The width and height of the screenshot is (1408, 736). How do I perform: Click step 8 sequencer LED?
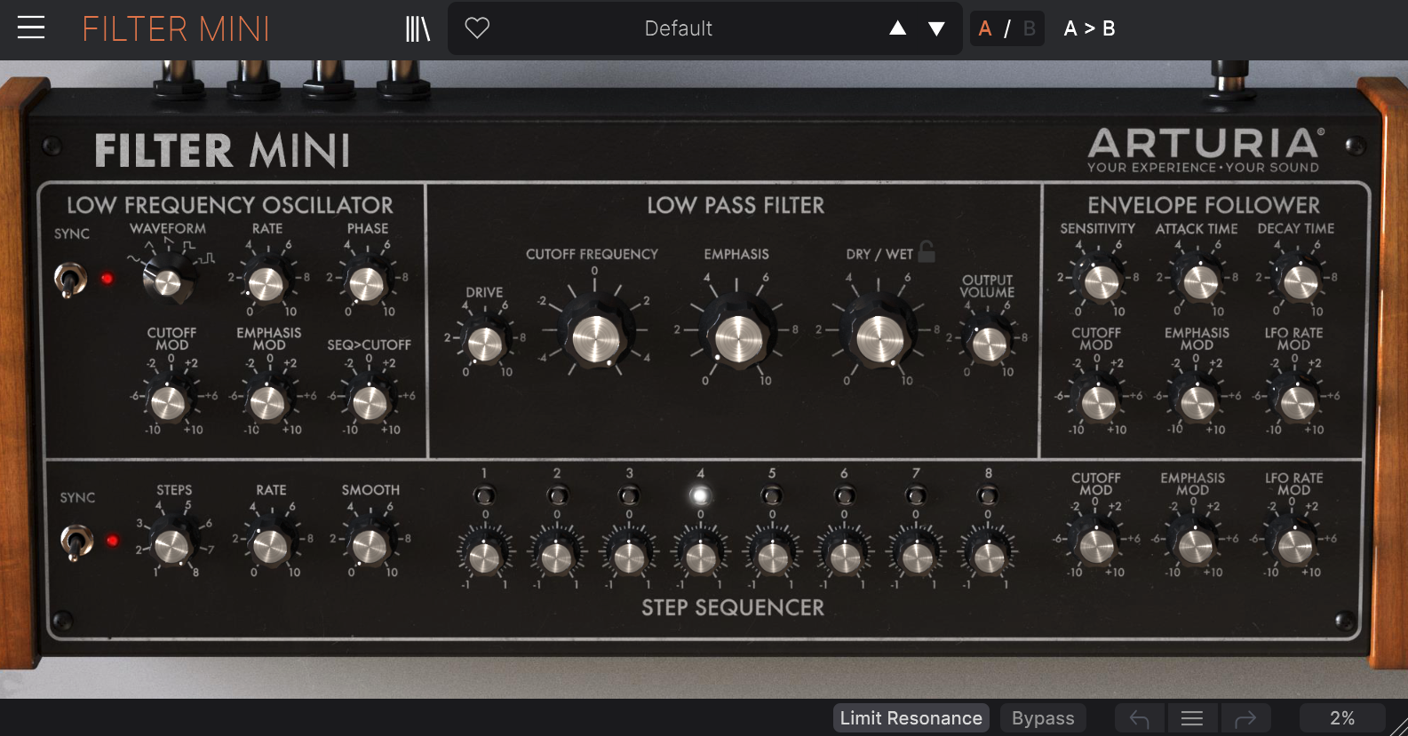(988, 495)
